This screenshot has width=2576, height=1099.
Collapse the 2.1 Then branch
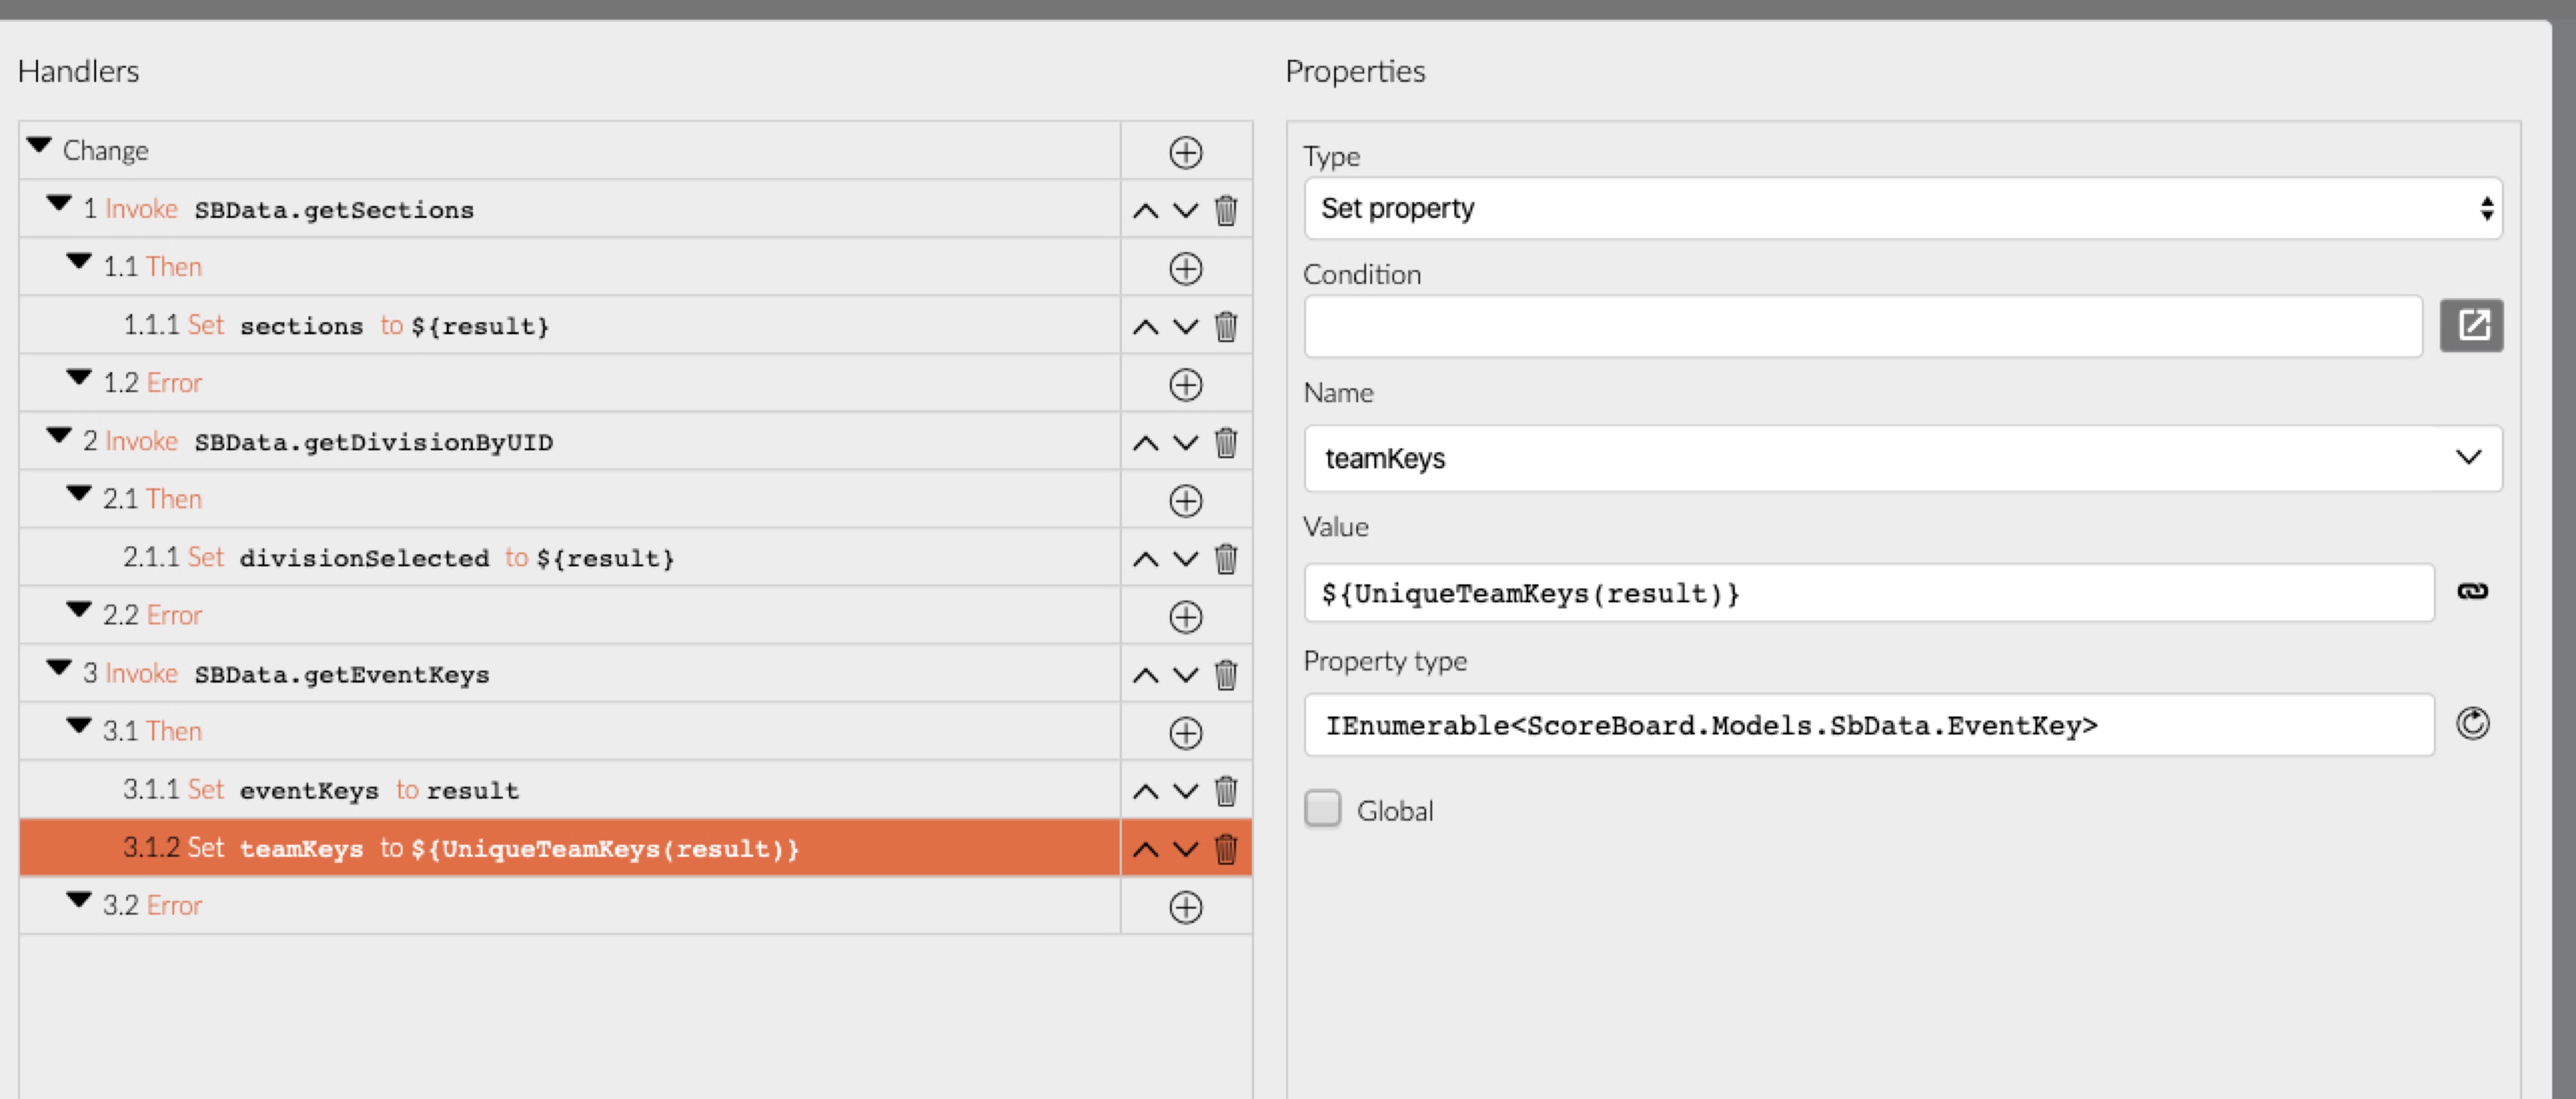(79, 494)
